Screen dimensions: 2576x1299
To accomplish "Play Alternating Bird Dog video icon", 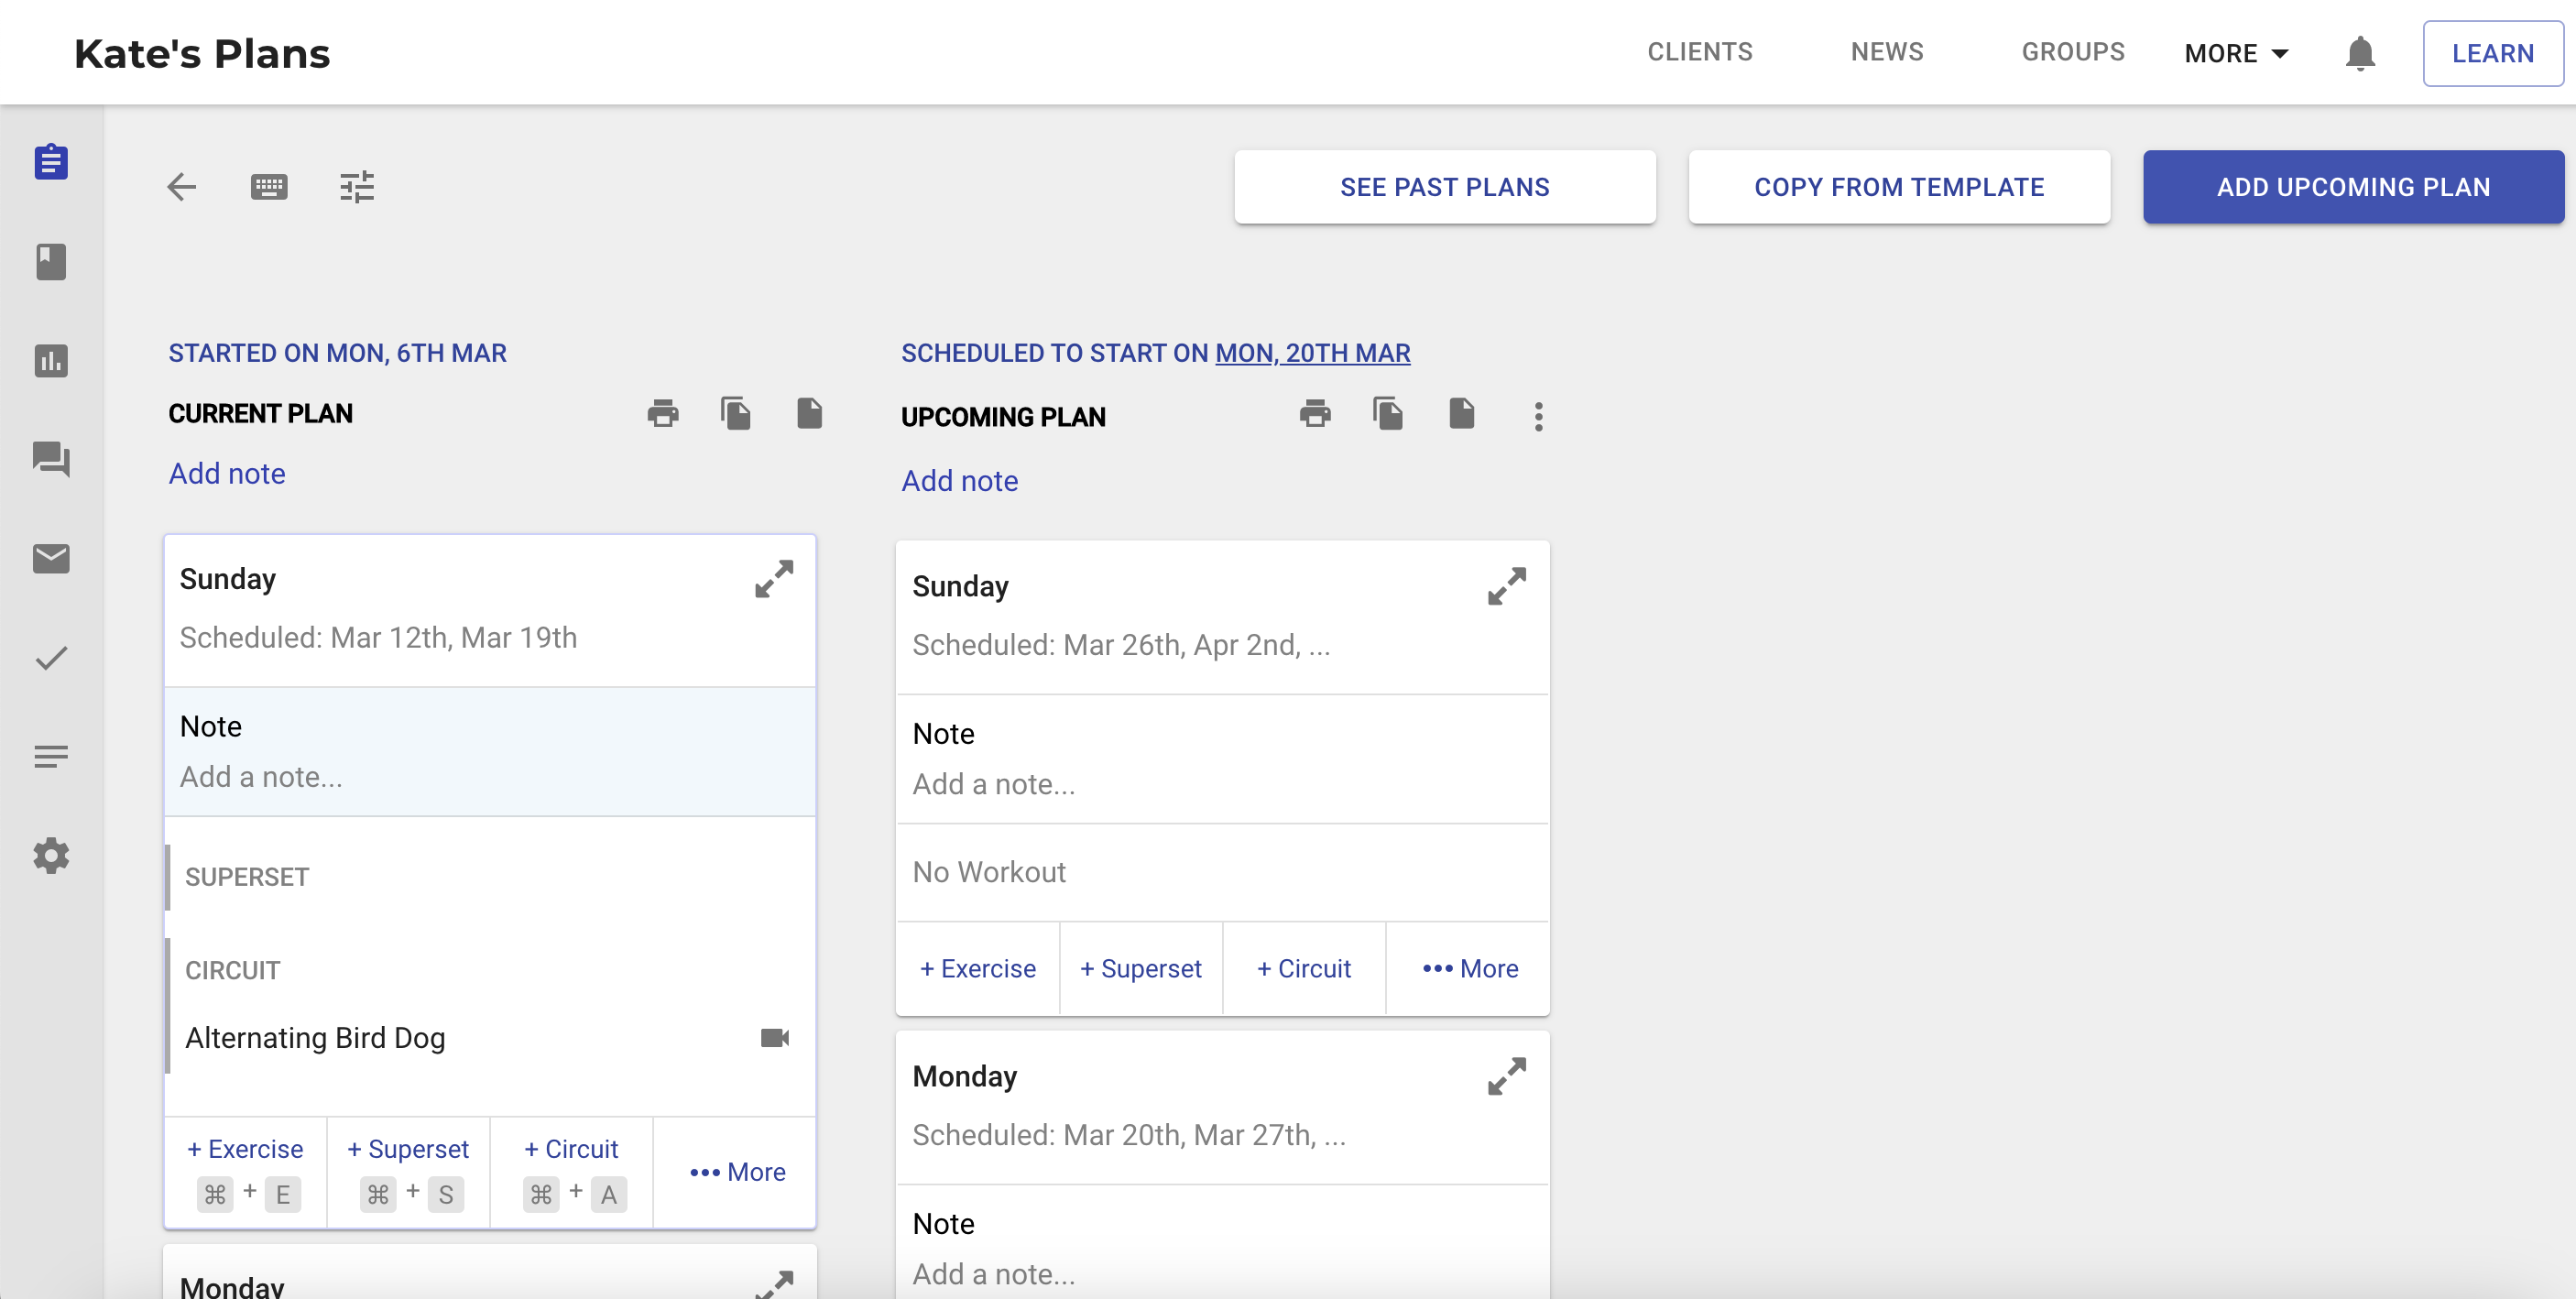I will 774,1038.
